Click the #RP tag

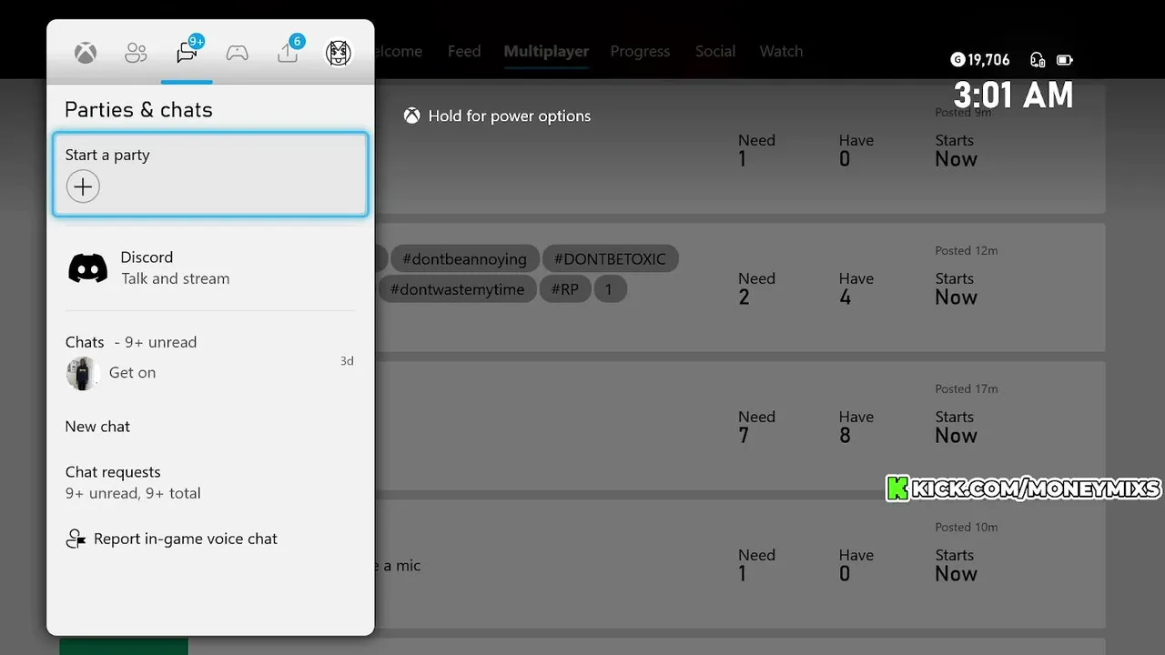[564, 289]
